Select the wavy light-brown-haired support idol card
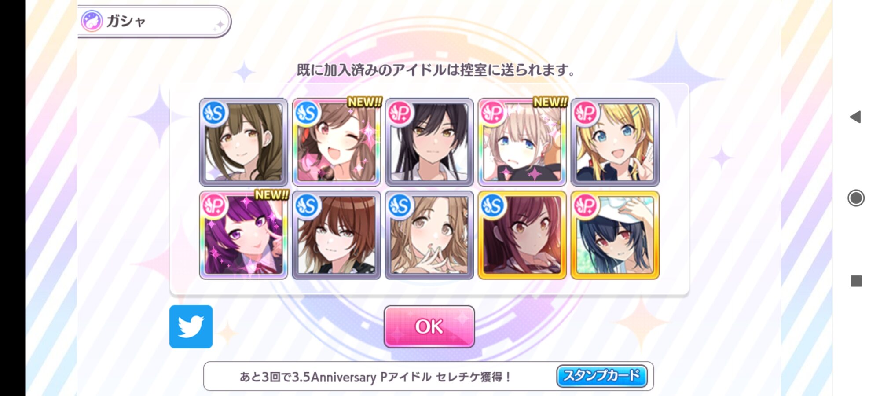Image resolution: width=880 pixels, height=396 pixels. (429, 235)
